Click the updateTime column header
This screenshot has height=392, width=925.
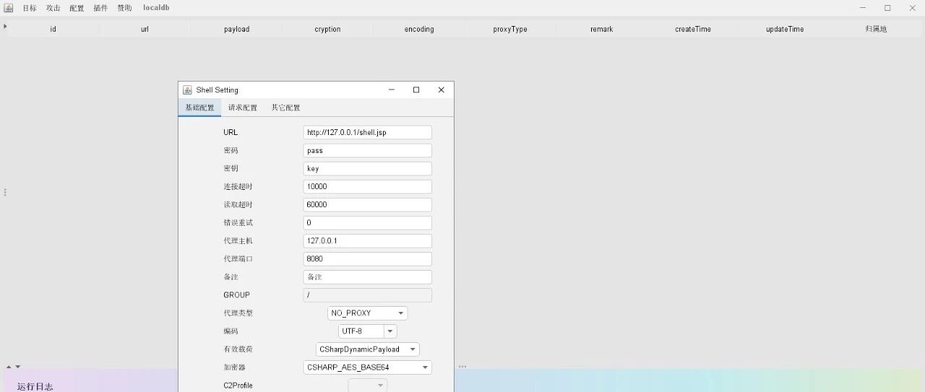tap(785, 29)
